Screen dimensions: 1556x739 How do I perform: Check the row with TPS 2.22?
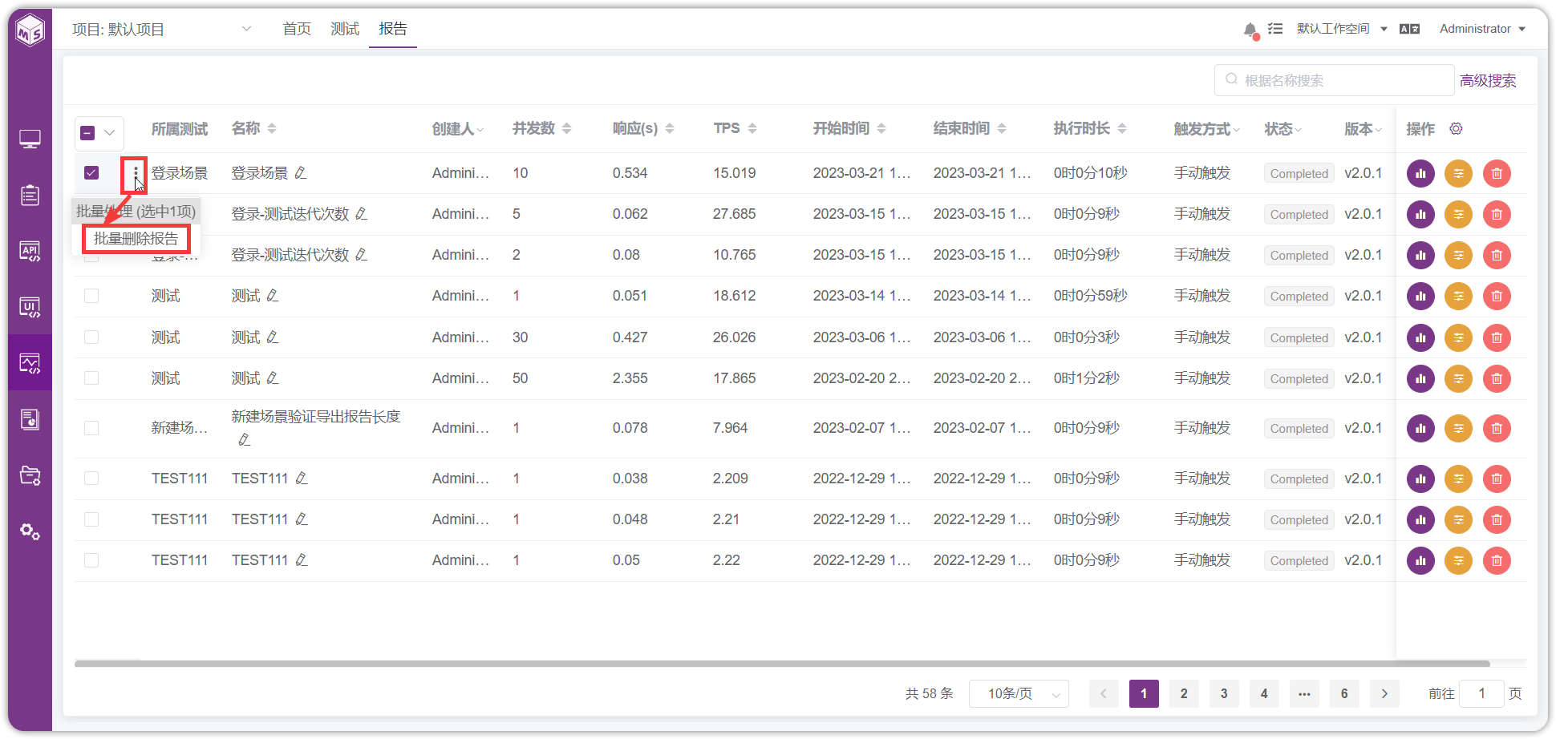coord(91,560)
